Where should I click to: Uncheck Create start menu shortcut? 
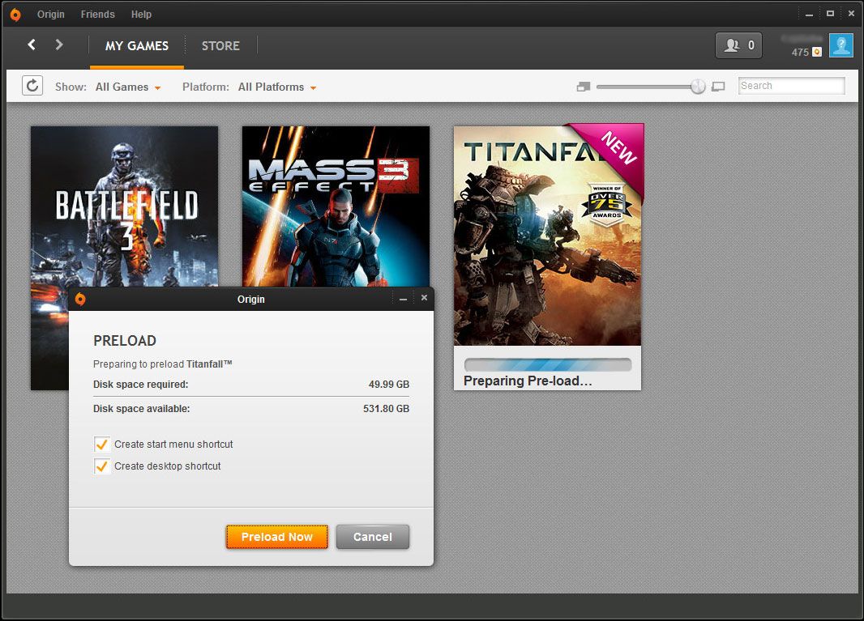tap(101, 444)
